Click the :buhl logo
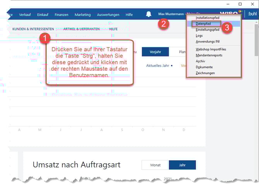Viewport: 259px width, 190px height. point(252,14)
